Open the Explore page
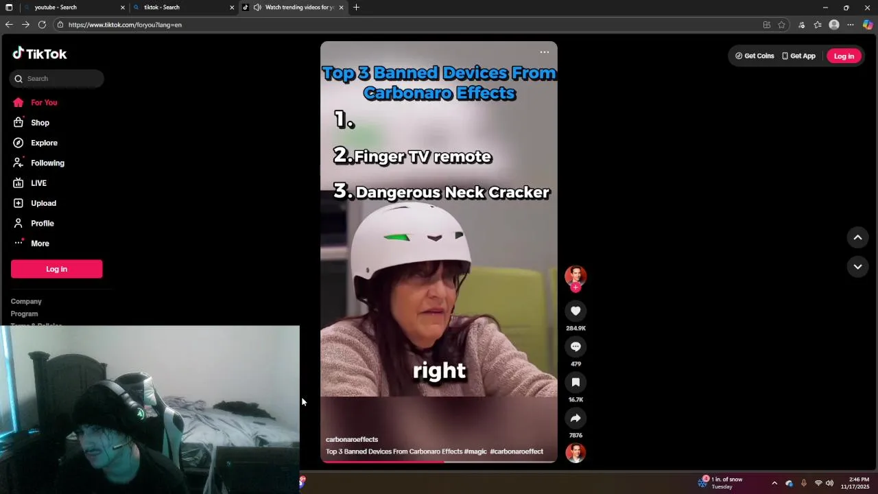 point(44,143)
